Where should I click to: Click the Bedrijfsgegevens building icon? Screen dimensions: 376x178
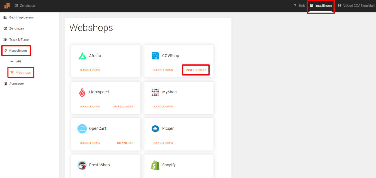pyautogui.click(x=5, y=17)
